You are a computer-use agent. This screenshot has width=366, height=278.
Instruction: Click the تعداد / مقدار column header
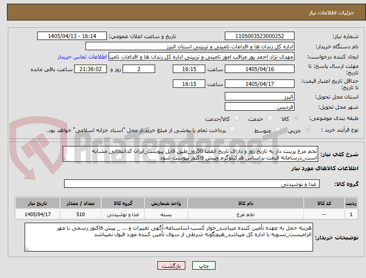[80, 203]
